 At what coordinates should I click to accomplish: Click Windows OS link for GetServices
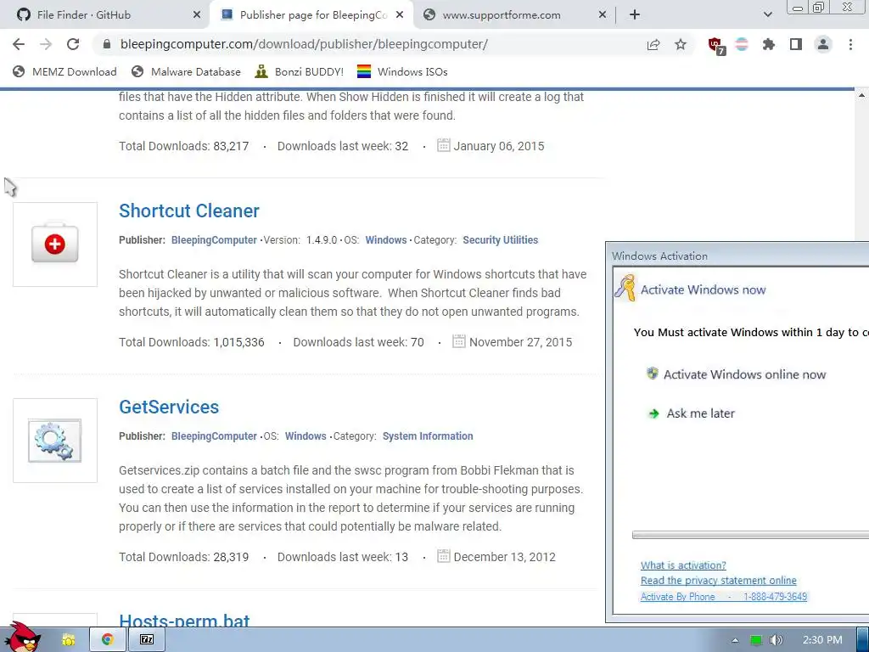306,436
